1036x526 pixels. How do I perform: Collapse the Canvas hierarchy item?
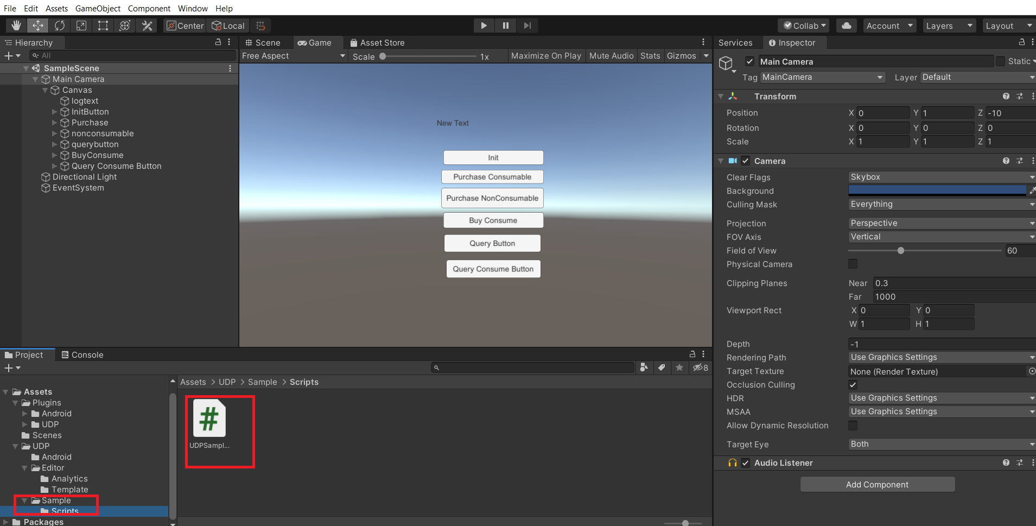[x=45, y=90]
